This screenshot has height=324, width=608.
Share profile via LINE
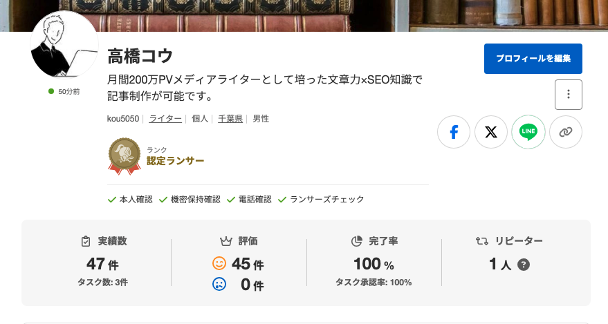(x=528, y=132)
